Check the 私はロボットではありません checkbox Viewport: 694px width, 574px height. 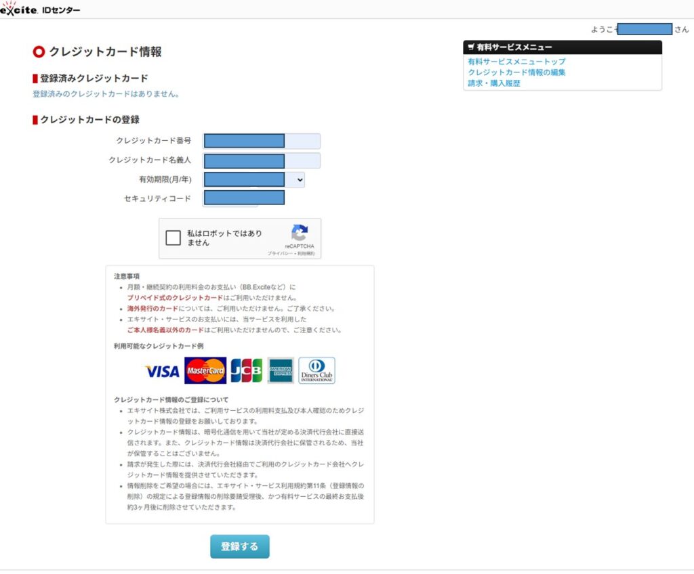click(173, 238)
